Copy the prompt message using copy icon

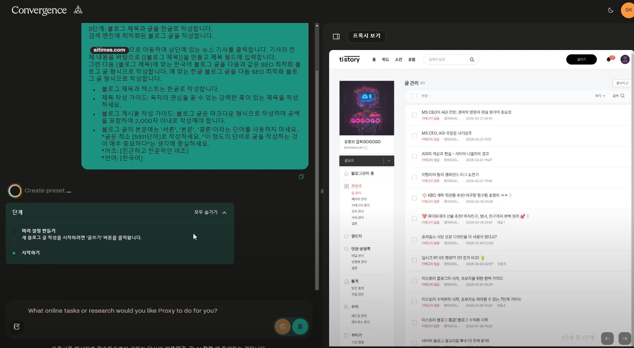(301, 177)
